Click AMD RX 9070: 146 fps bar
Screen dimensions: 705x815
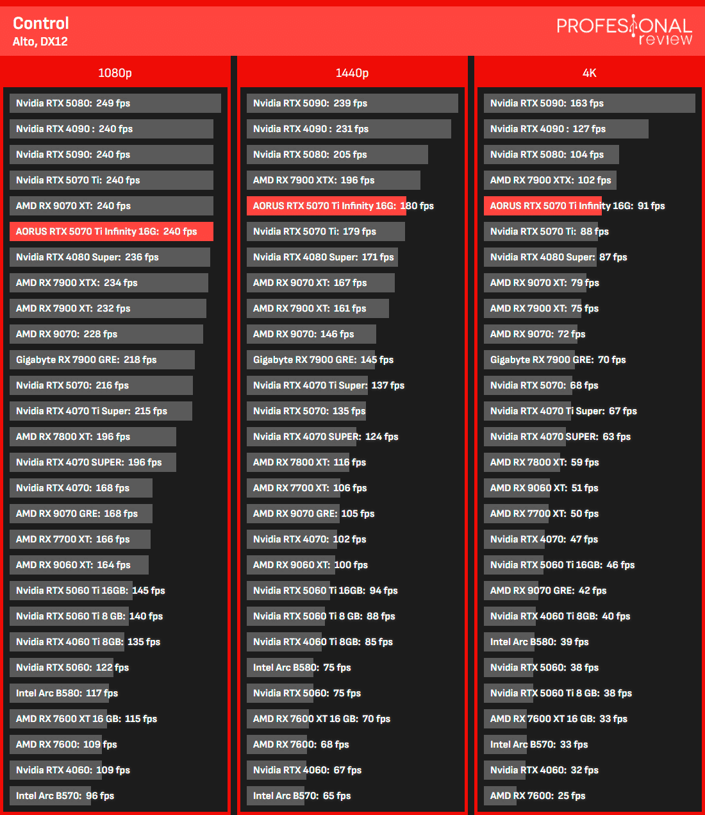[x=311, y=334]
